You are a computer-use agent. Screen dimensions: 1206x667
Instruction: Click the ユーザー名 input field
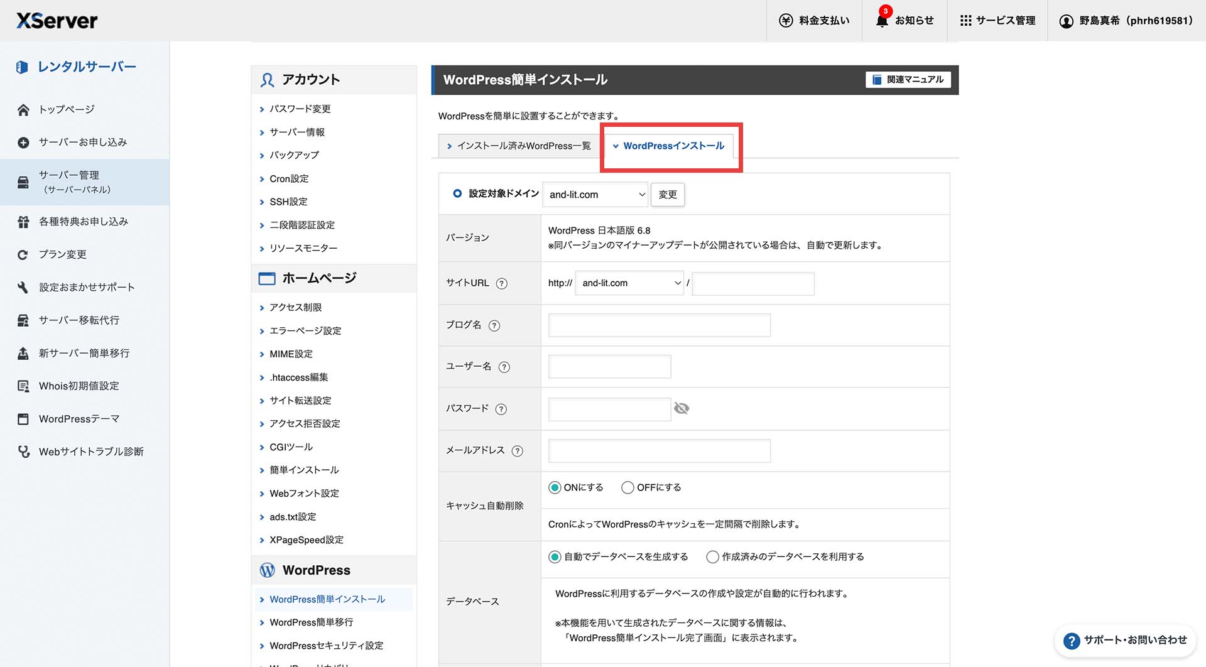[609, 367]
